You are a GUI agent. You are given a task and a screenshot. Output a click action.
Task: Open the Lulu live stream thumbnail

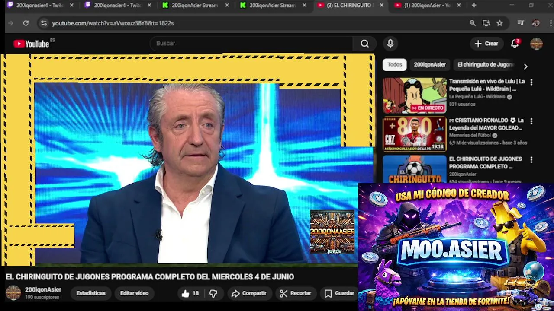414,95
